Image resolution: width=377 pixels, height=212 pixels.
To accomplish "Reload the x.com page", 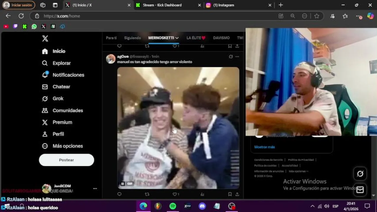I will click(x=21, y=16).
